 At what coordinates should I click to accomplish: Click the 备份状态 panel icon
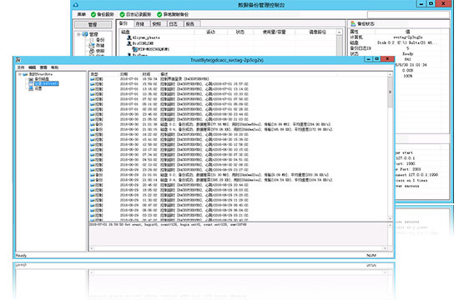[353, 23]
